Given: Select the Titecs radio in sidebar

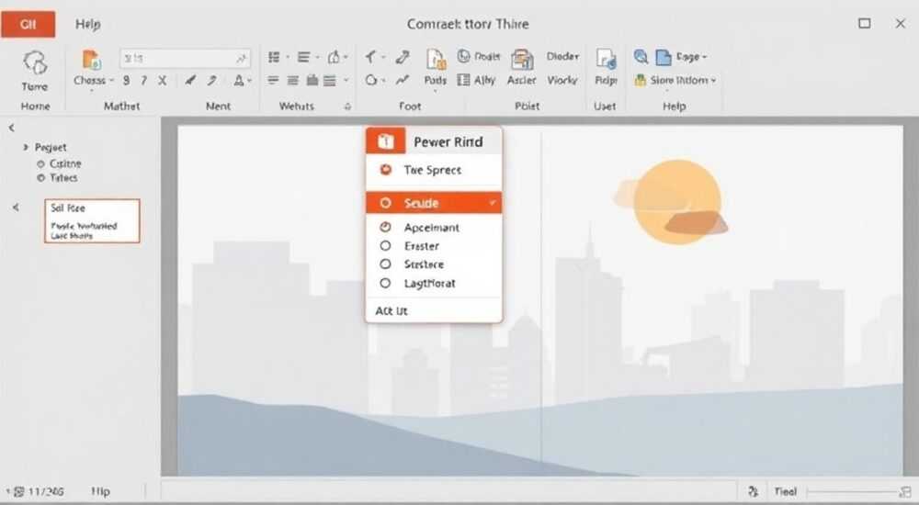Looking at the screenshot, I should 40,178.
